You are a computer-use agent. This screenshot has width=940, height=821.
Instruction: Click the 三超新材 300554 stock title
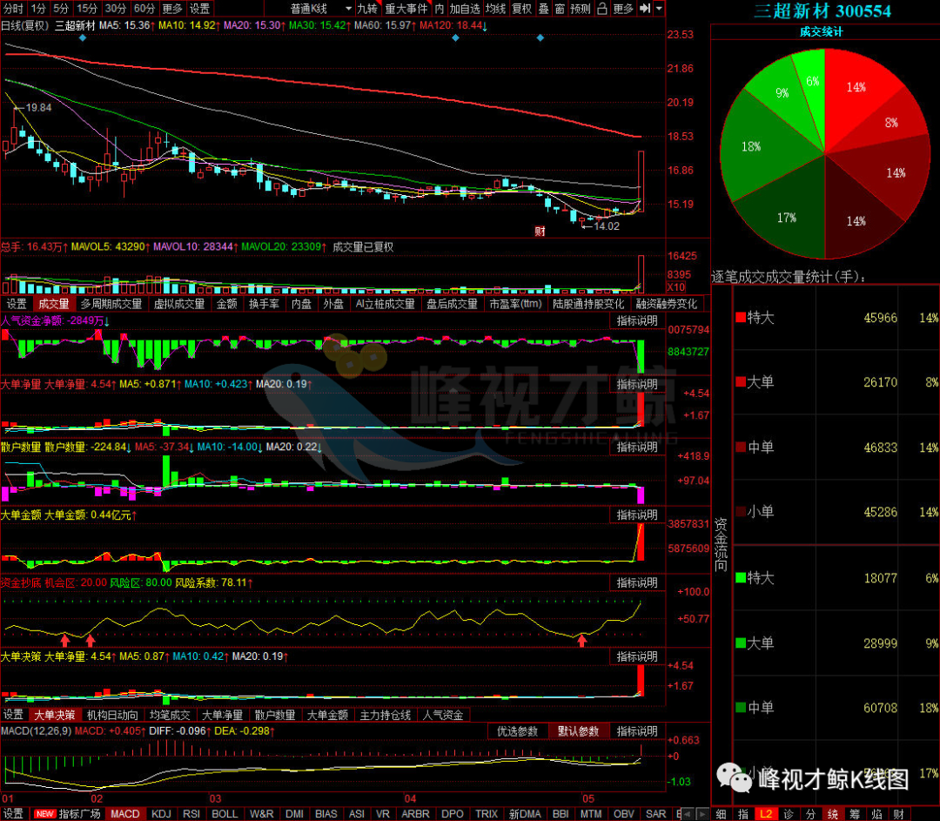point(822,10)
